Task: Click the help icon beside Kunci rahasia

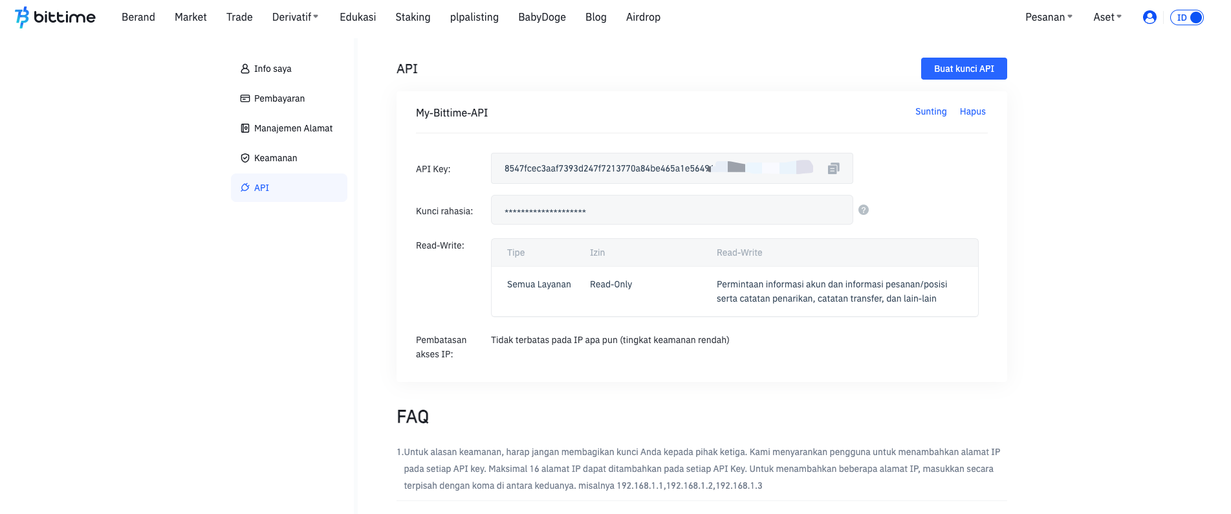Action: 864,210
